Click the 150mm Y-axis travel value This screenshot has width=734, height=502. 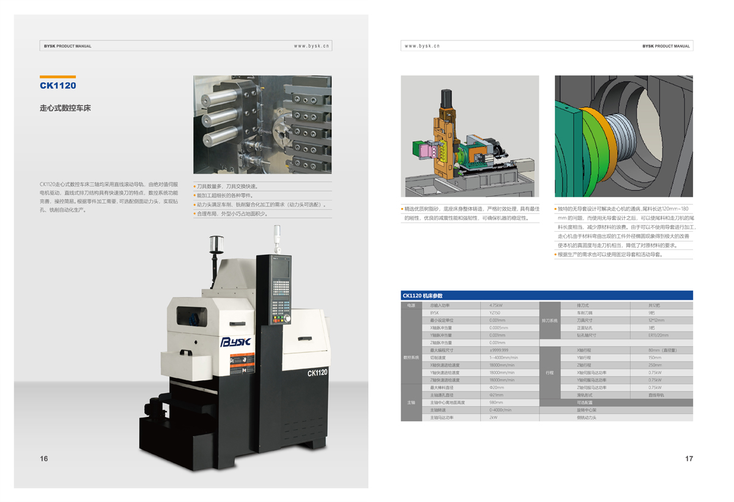click(654, 358)
